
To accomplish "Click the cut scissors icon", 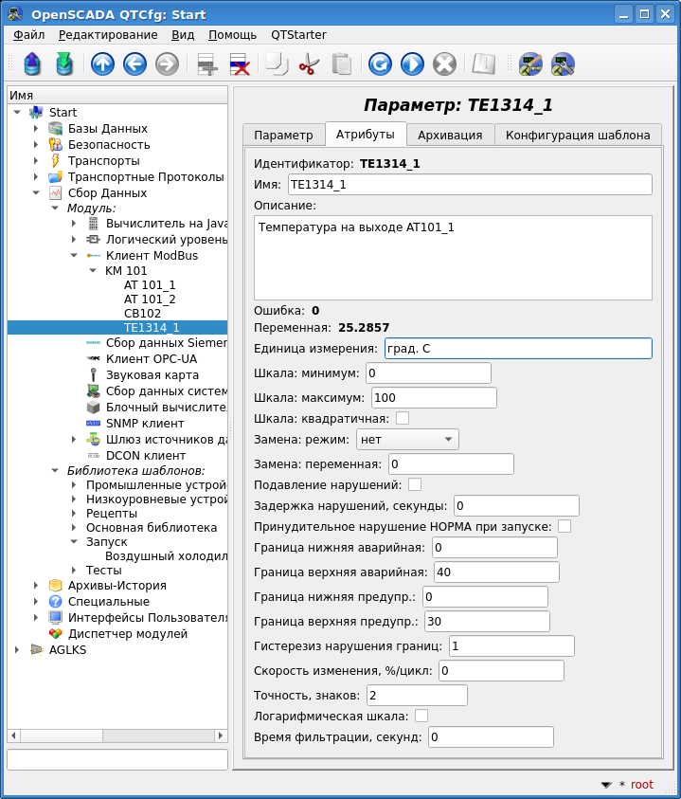I will (x=309, y=64).
